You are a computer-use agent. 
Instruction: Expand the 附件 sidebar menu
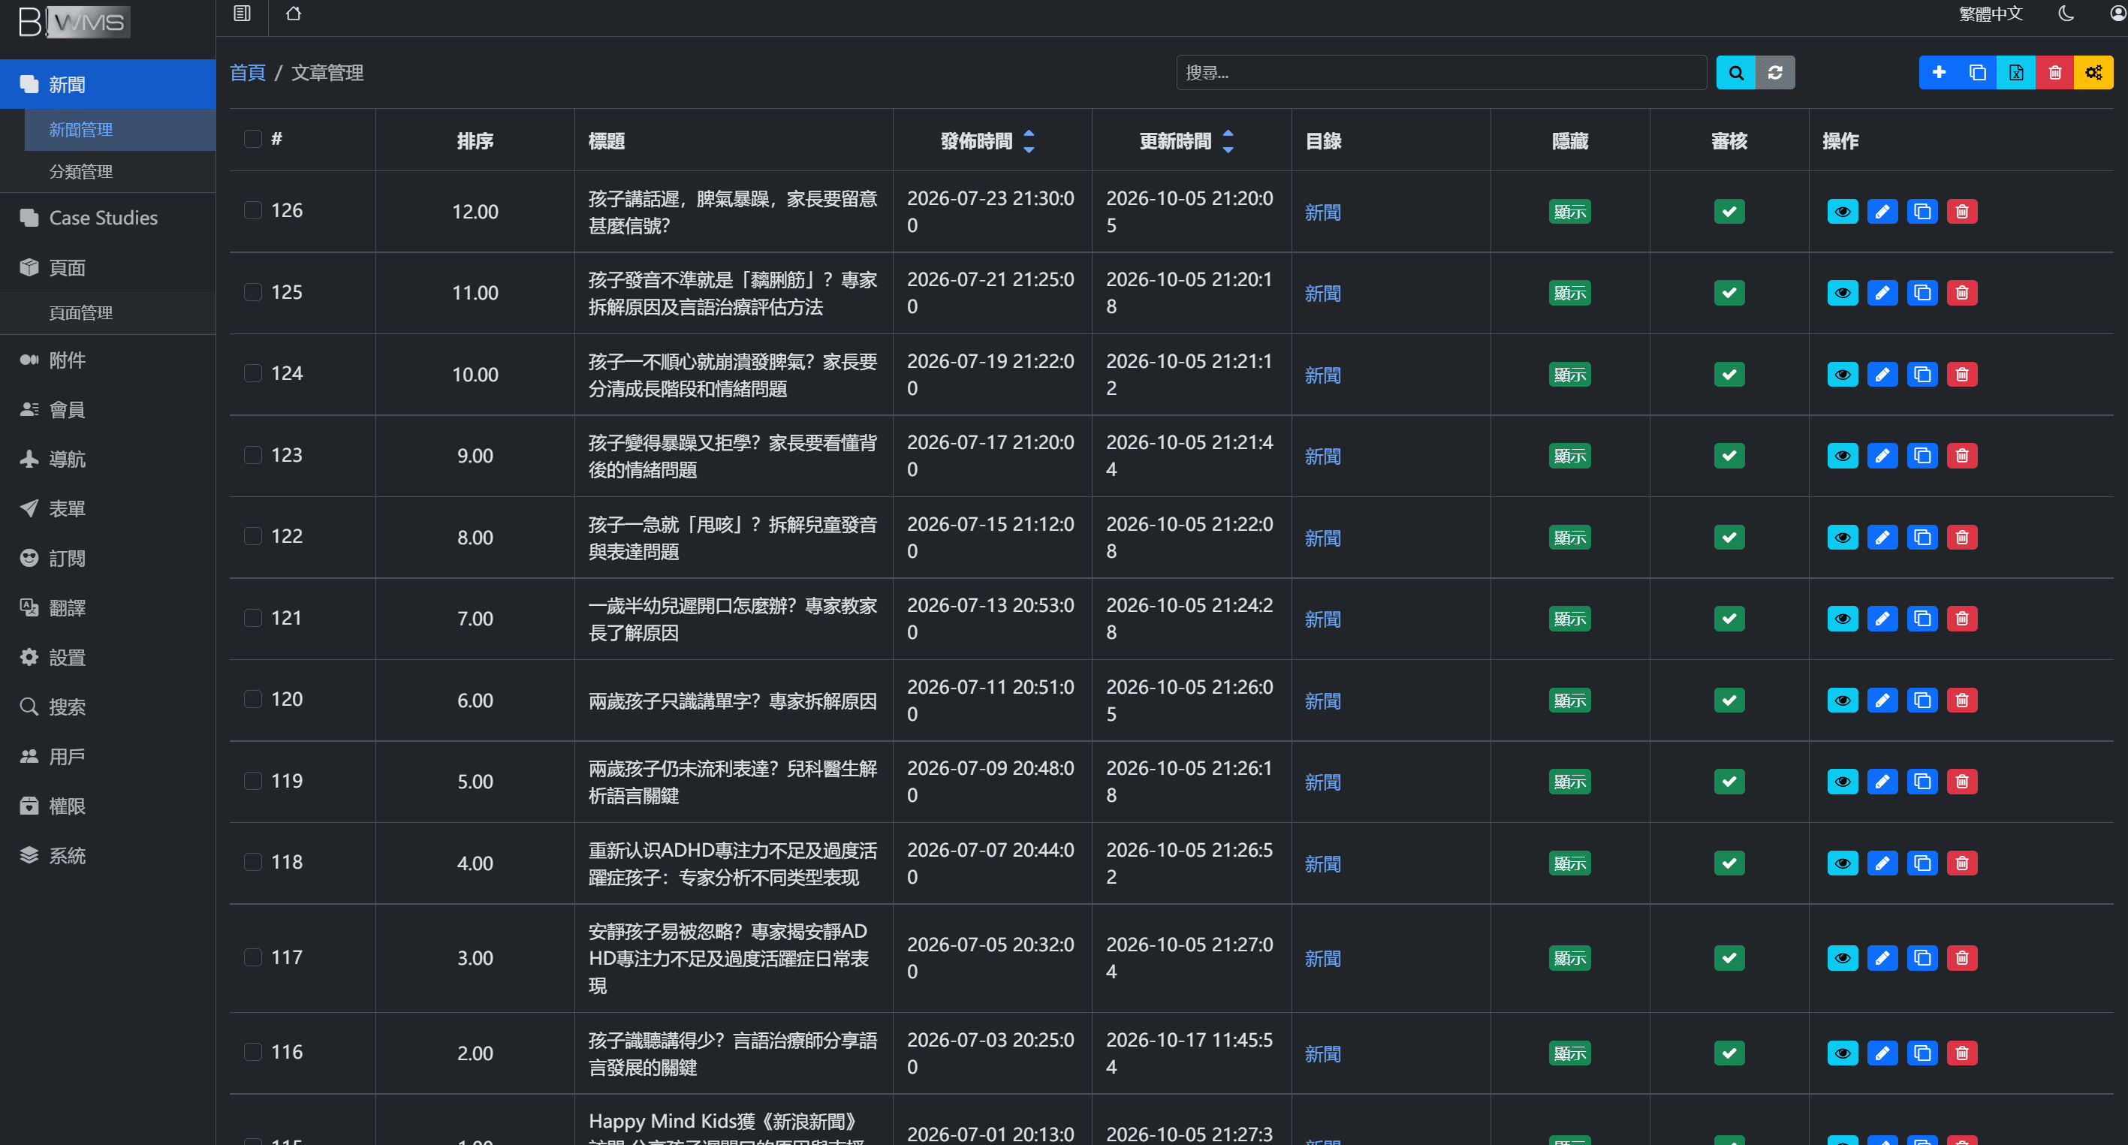click(107, 360)
